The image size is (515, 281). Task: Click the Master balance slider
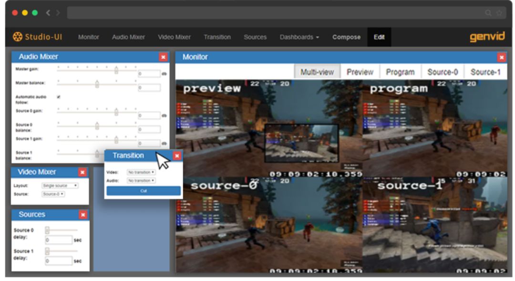(97, 84)
